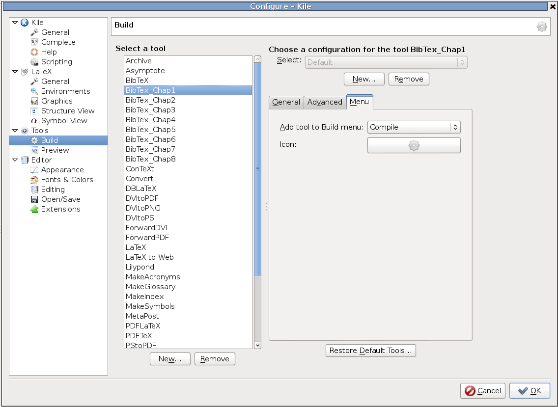Click the gear icon in the Build header

(x=542, y=27)
